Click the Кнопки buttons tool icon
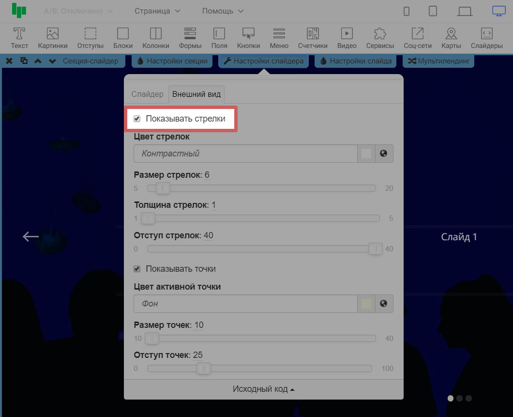 click(248, 38)
